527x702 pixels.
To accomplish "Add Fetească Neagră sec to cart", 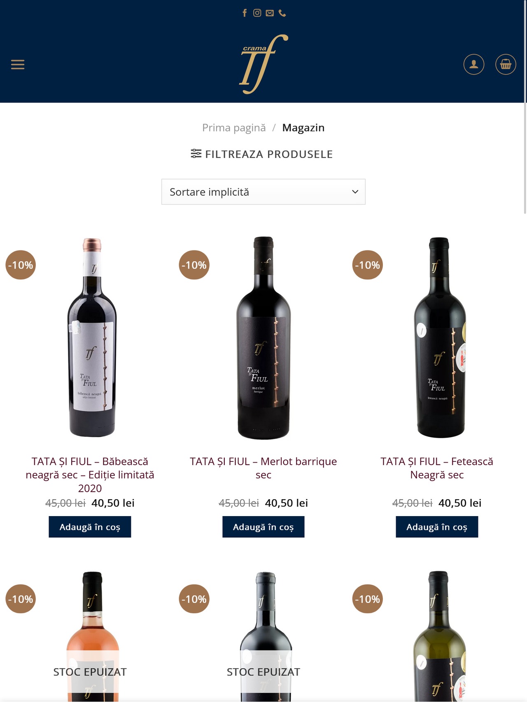I will (x=437, y=527).
